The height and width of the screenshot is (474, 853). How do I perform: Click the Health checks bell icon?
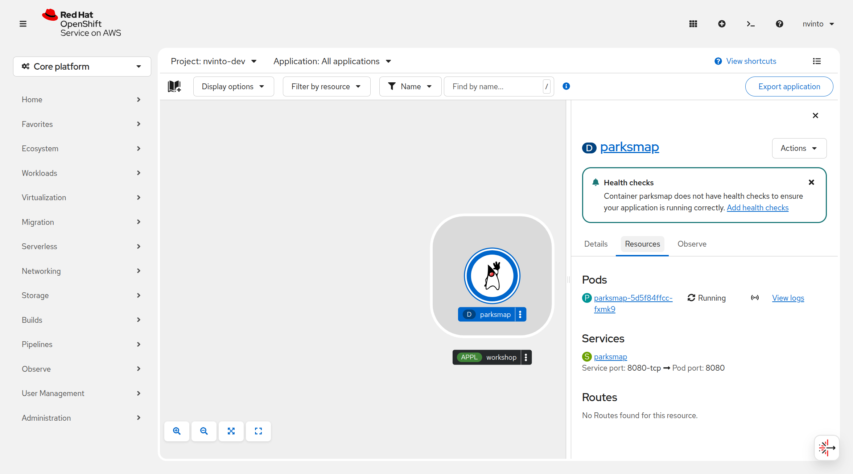tap(596, 182)
